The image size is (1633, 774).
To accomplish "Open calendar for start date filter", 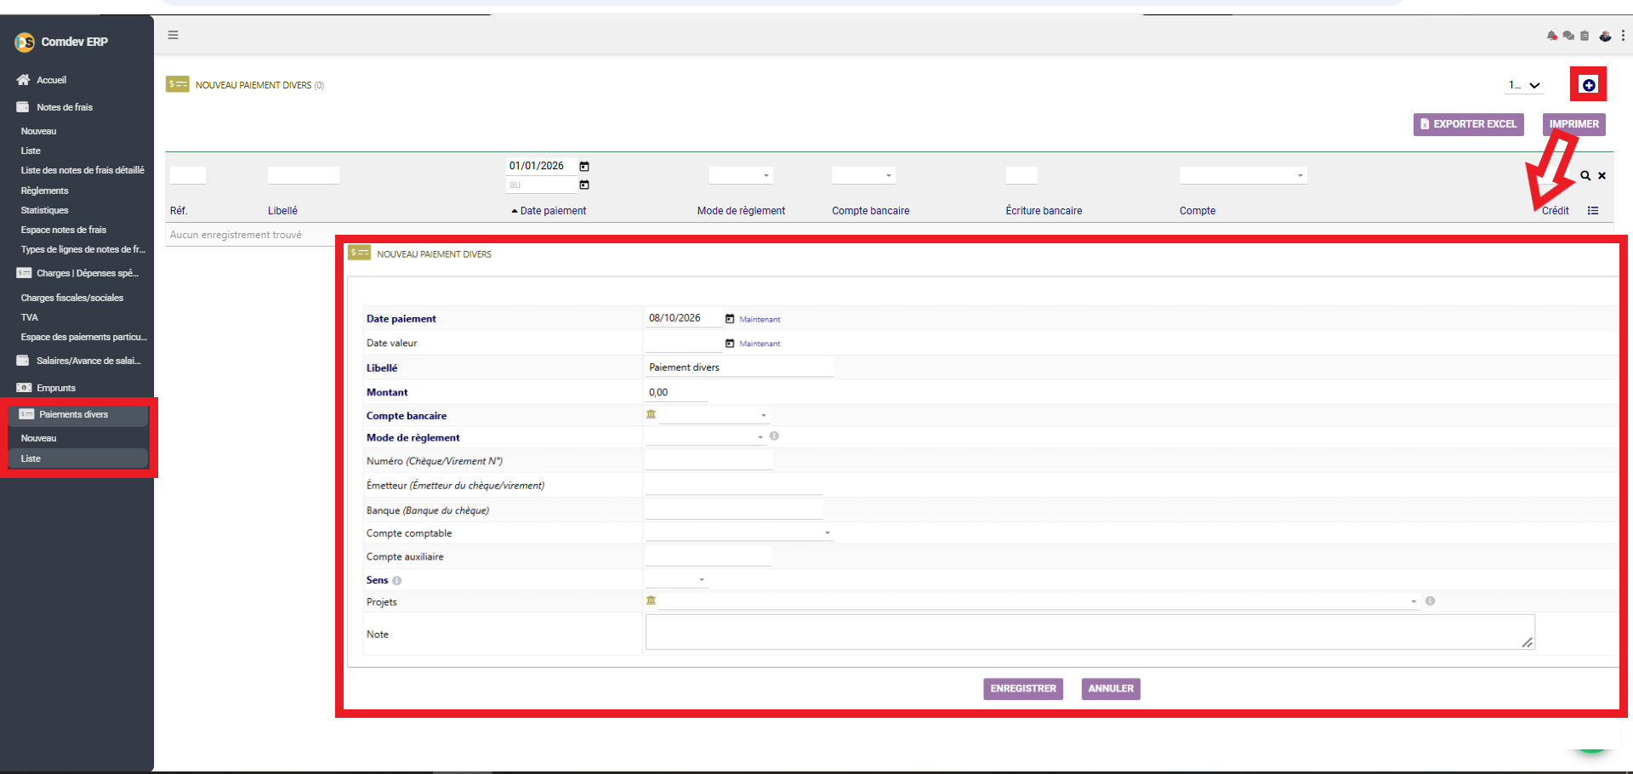I will tap(584, 166).
